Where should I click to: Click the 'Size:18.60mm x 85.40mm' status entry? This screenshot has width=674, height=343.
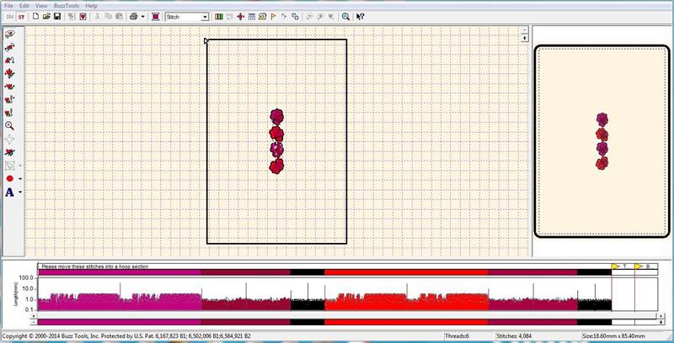(614, 336)
